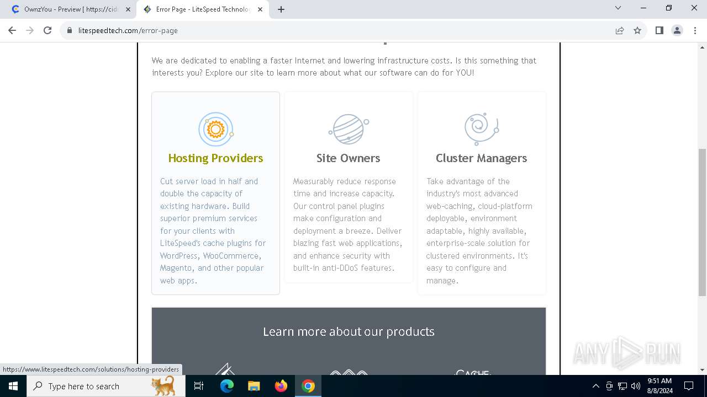
Task: Click the intro paragraph about faster Internet
Action: pyautogui.click(x=344, y=67)
